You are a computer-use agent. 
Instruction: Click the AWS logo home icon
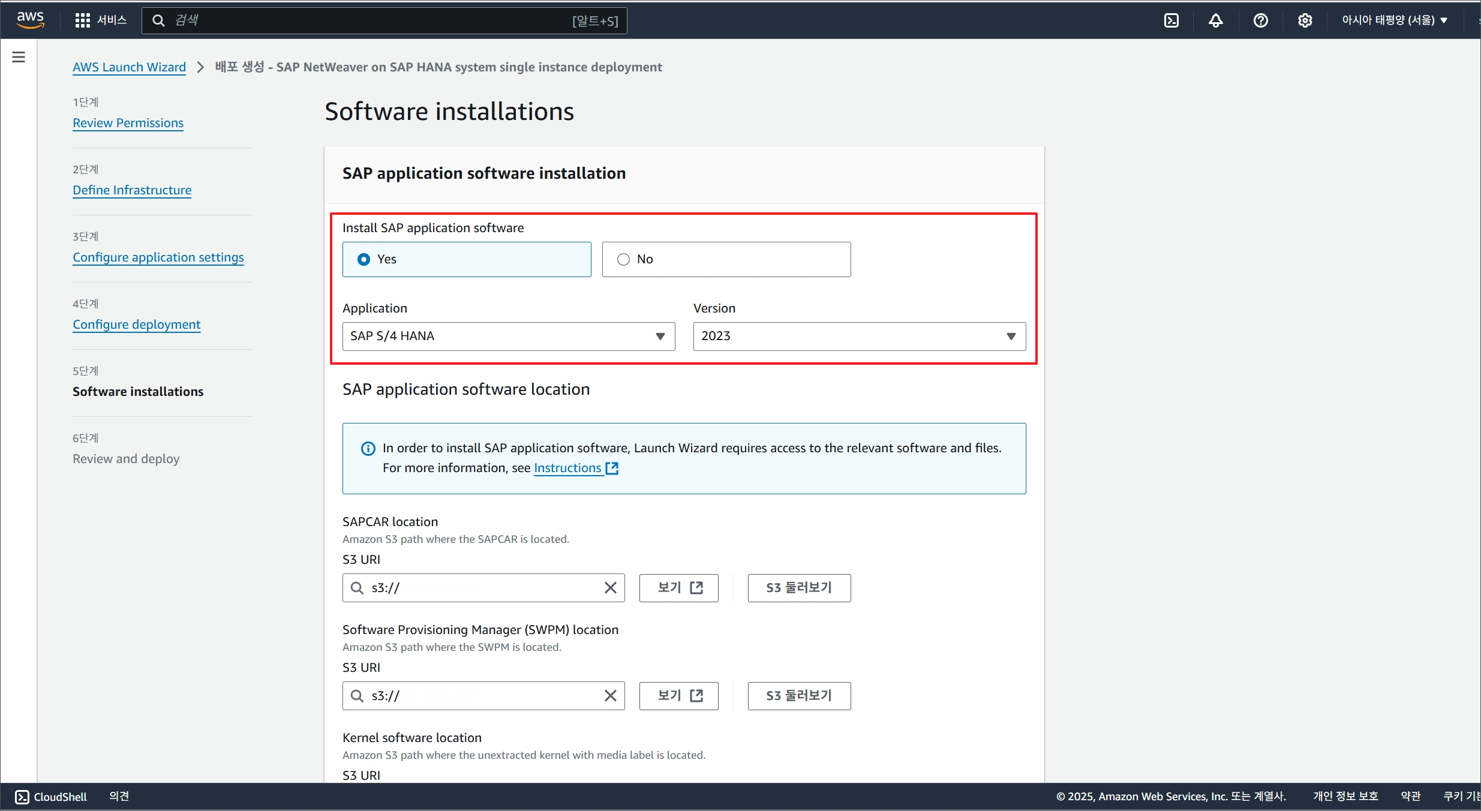(x=30, y=20)
